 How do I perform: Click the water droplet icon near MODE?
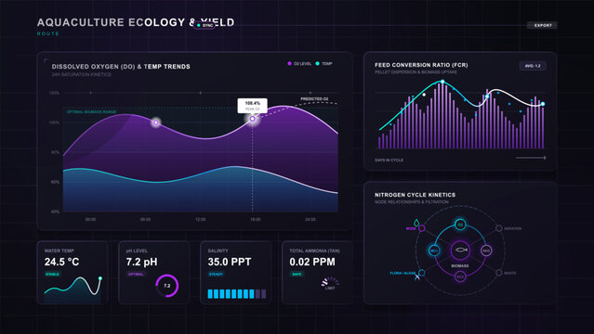[x=416, y=222]
